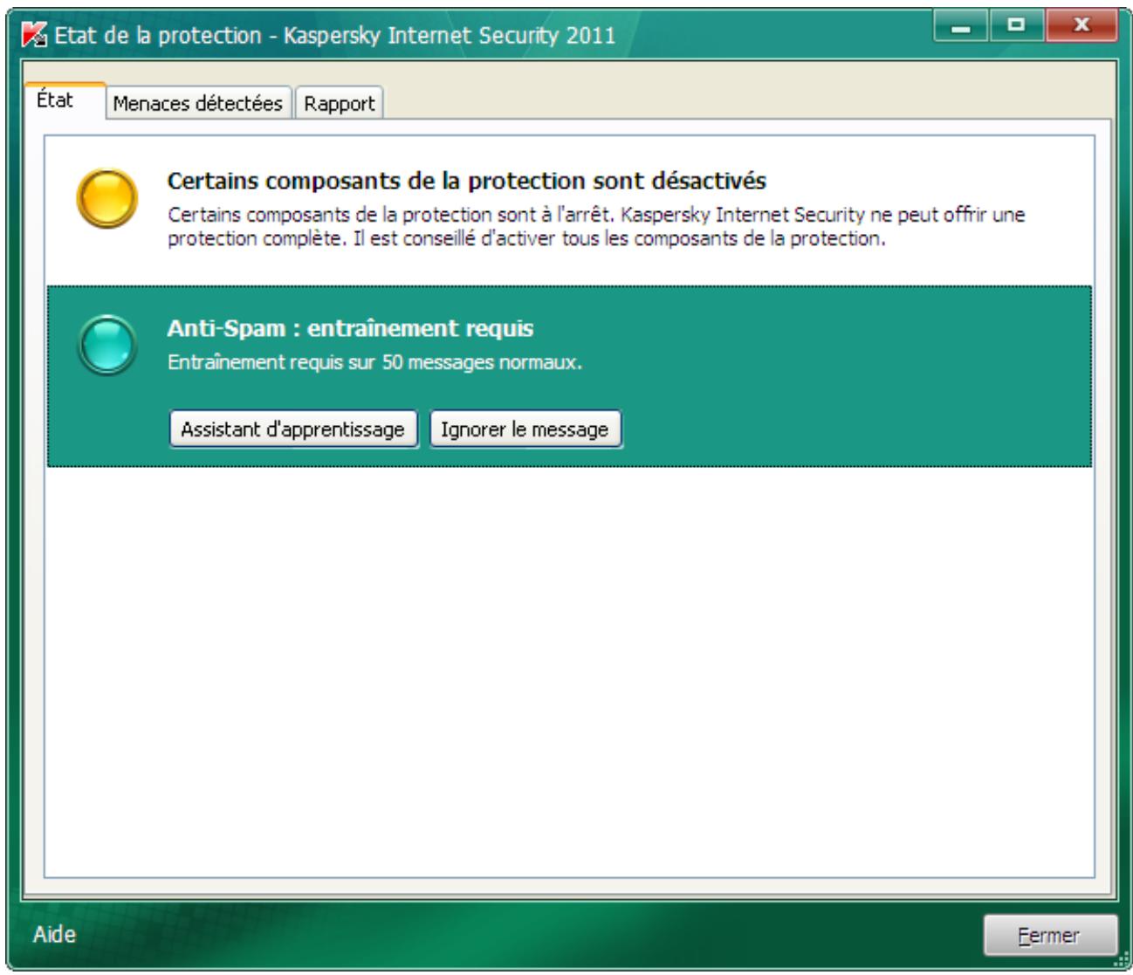Open the Rapport tab
This screenshot has width=1133, height=975.
click(340, 103)
